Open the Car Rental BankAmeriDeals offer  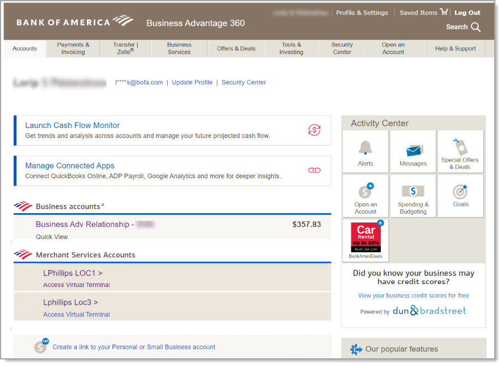[365, 240]
